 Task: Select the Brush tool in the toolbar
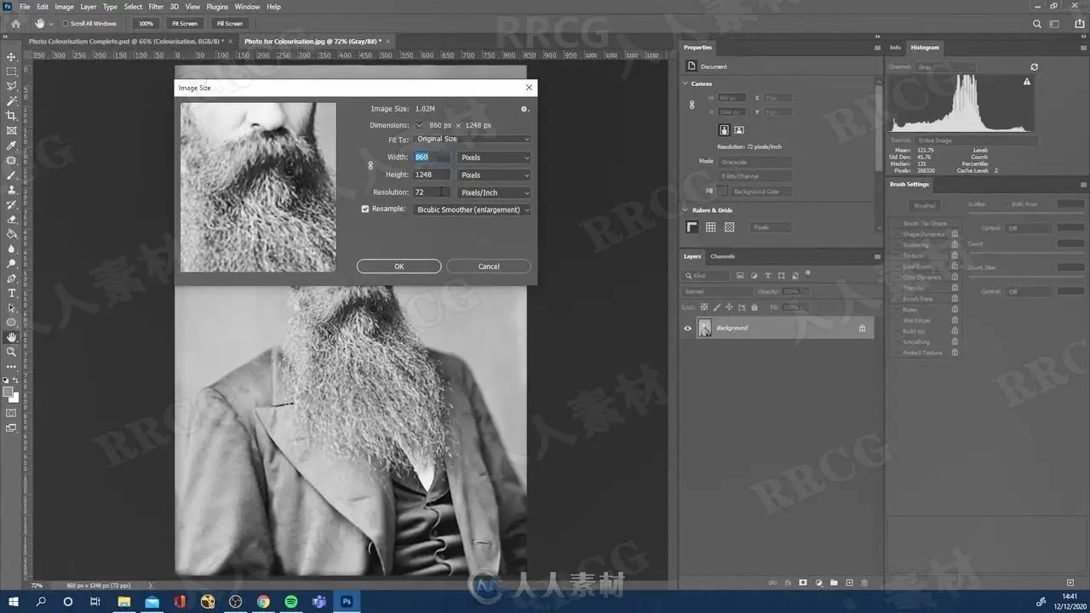pos(11,175)
